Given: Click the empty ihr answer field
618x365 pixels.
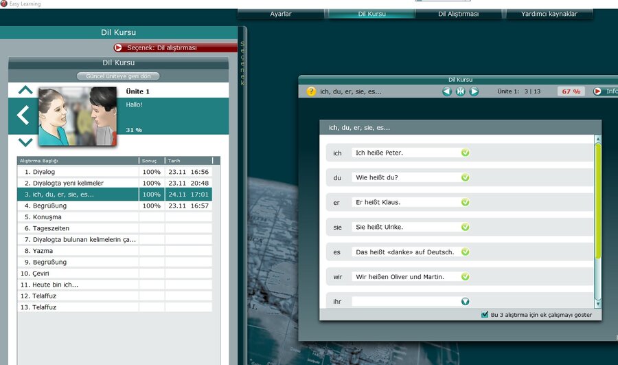Looking at the screenshot, I should coord(406,302).
